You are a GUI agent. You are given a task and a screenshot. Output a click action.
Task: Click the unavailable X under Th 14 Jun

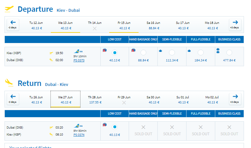coord(95,29)
